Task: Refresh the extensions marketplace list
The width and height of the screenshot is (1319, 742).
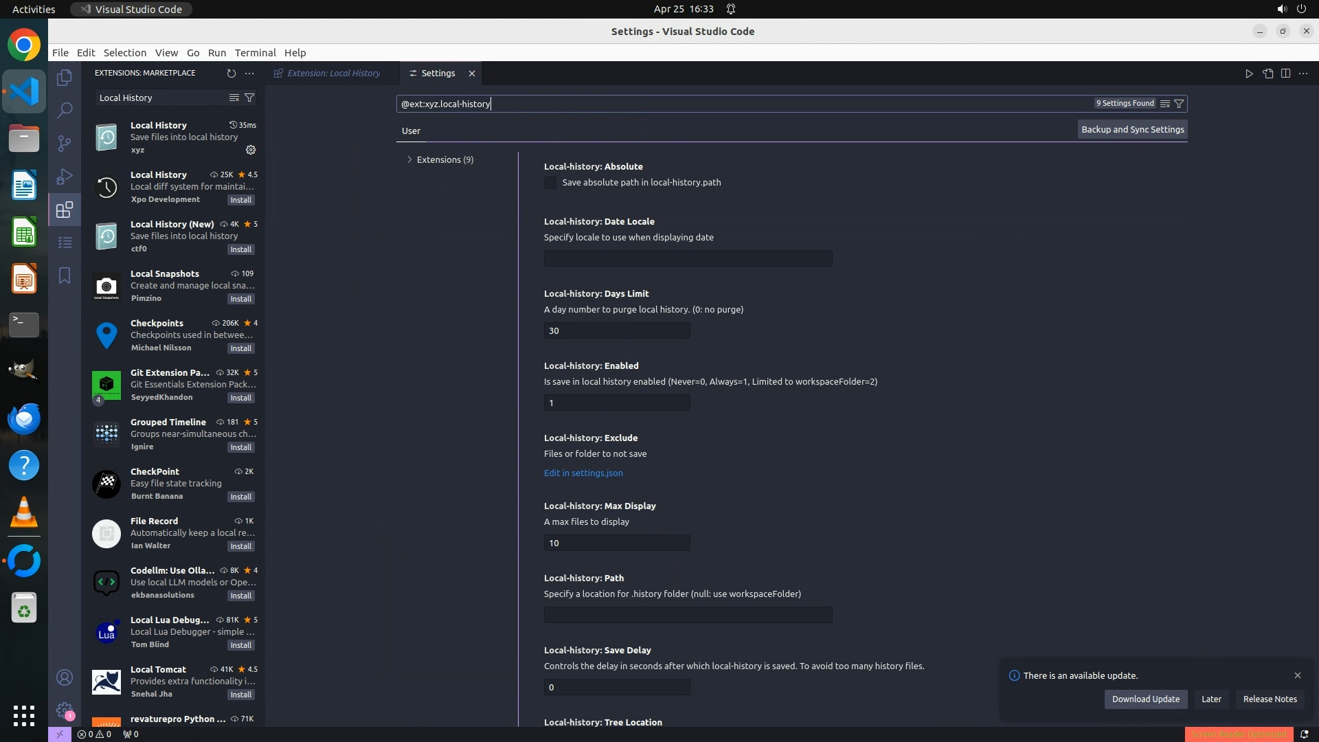Action: (x=231, y=73)
